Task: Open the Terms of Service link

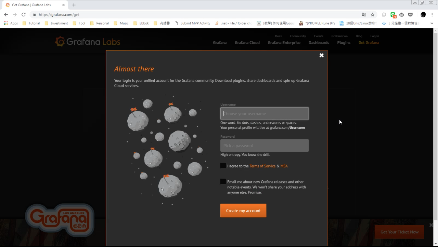Action: tap(262, 166)
